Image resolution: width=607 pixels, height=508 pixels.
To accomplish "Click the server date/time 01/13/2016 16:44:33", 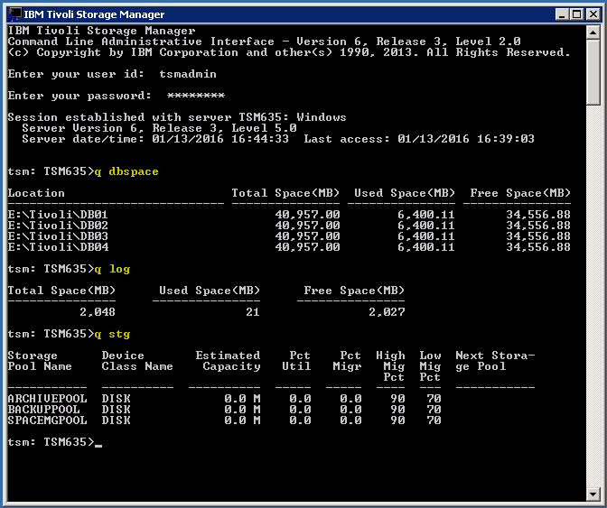I will [220, 139].
